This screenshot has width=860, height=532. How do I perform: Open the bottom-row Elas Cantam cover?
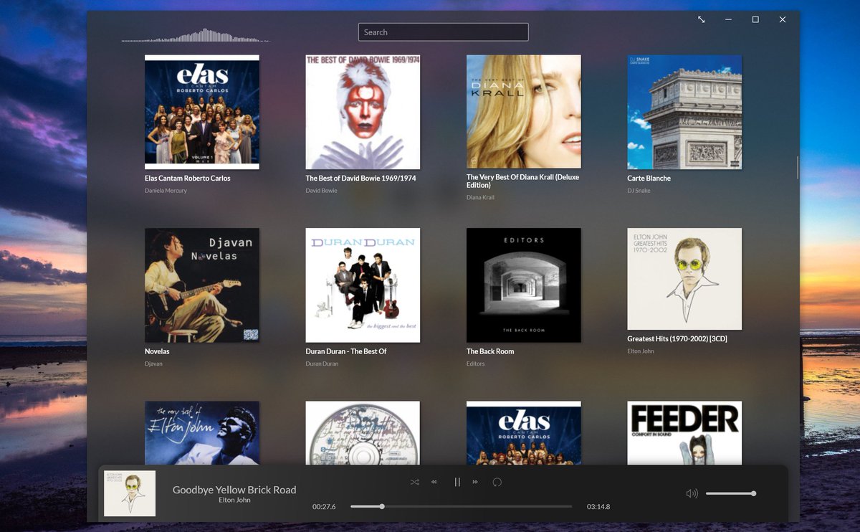(x=524, y=433)
